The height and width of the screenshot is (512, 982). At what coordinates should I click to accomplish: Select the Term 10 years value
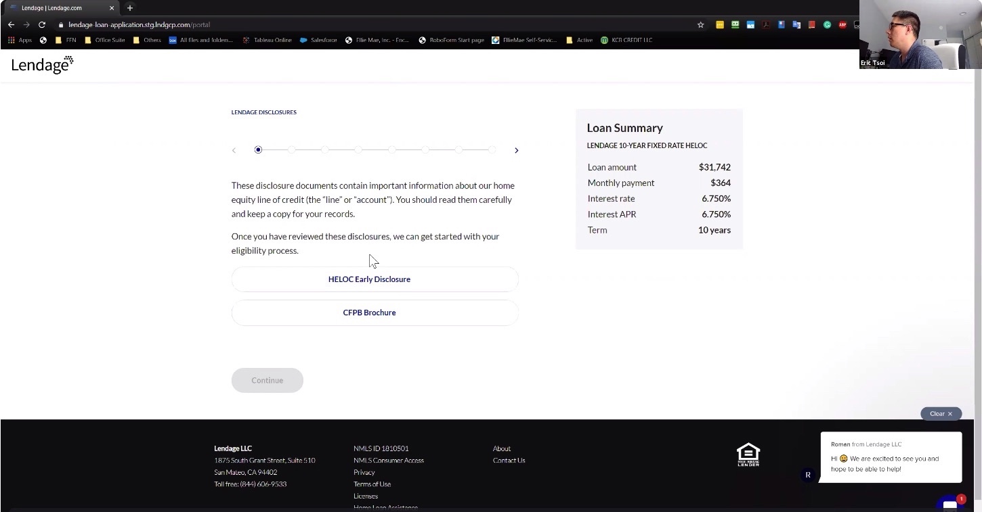(714, 230)
